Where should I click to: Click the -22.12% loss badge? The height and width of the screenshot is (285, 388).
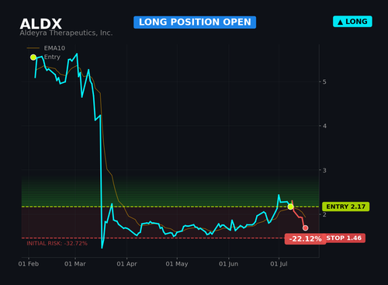tap(305, 238)
